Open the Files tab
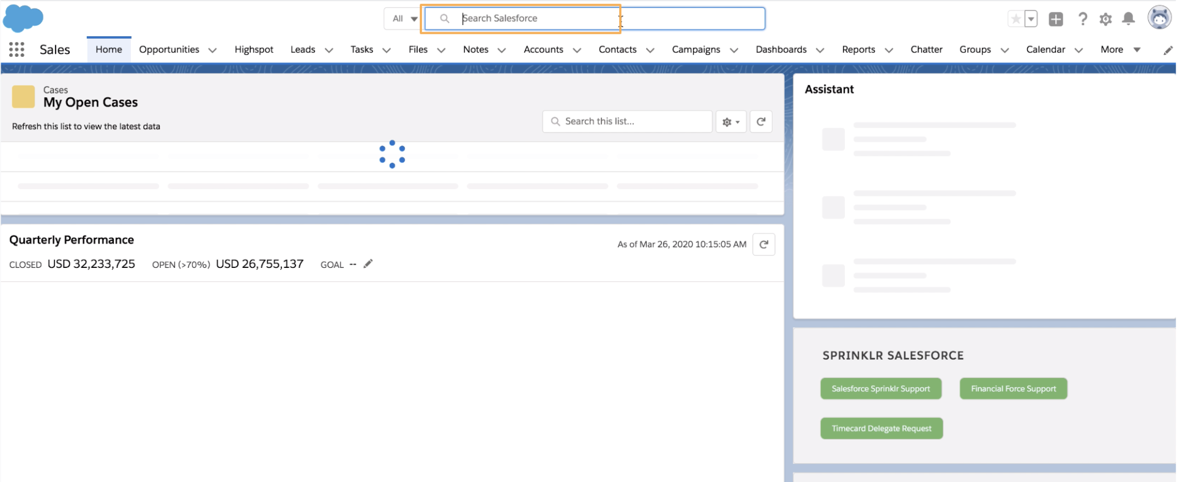Viewport: 1177px width, 482px height. pyautogui.click(x=418, y=50)
